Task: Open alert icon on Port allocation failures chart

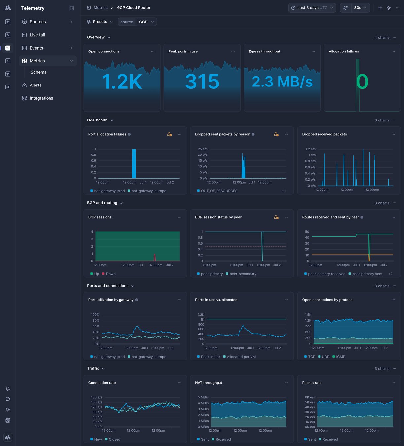Action: [169, 134]
